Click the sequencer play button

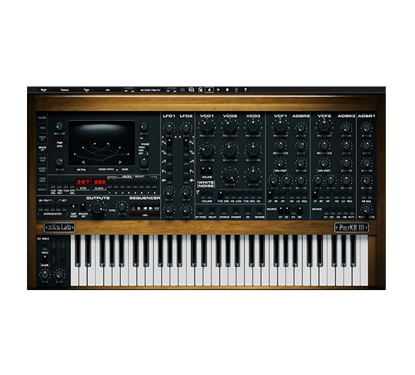coord(139,209)
